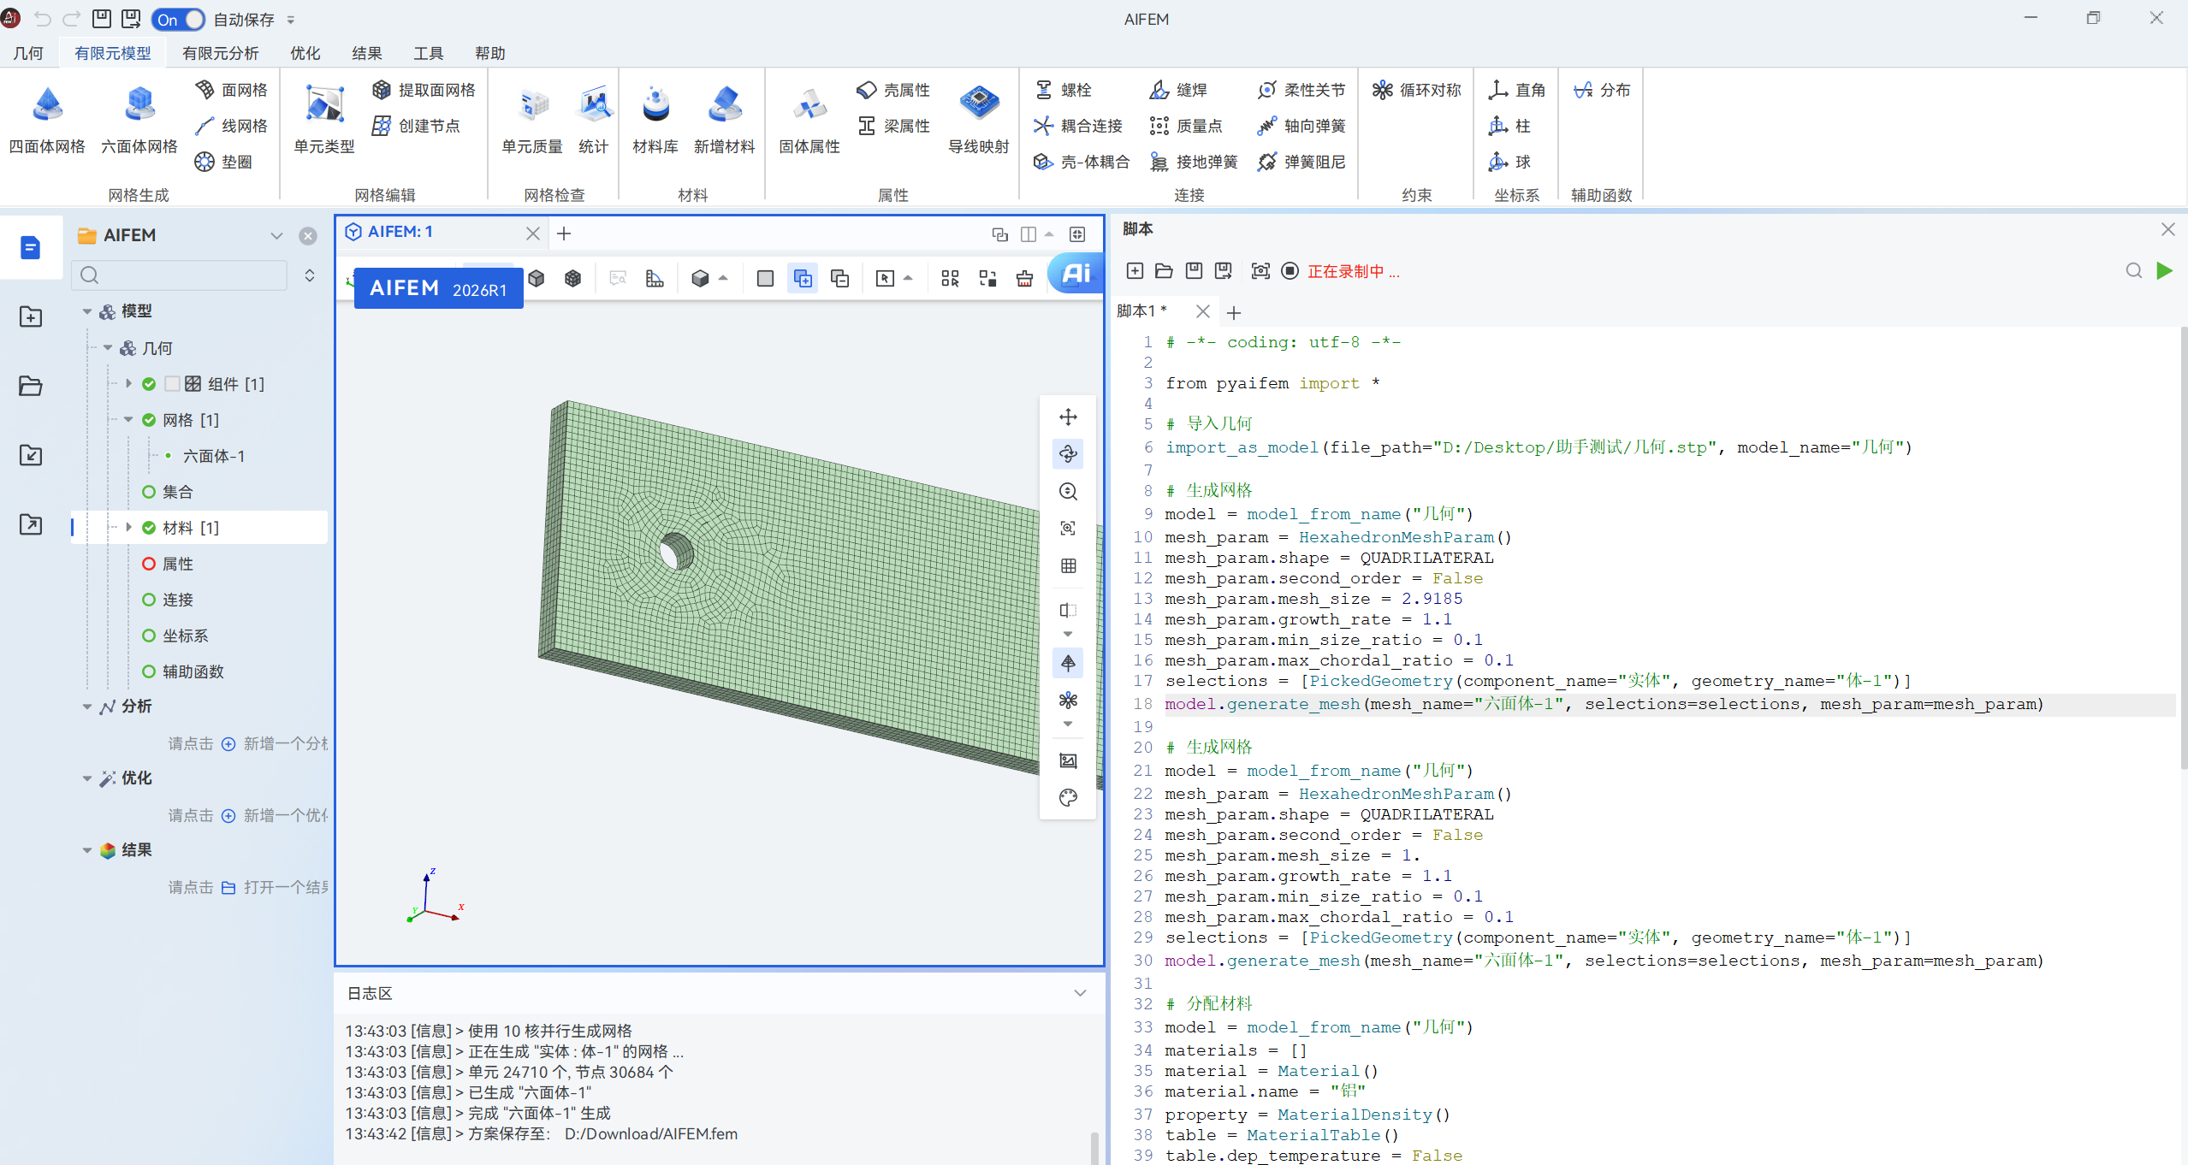Close the AIFEM: 1 viewport tab
Screen dimensions: 2188x1165
[x=533, y=234]
